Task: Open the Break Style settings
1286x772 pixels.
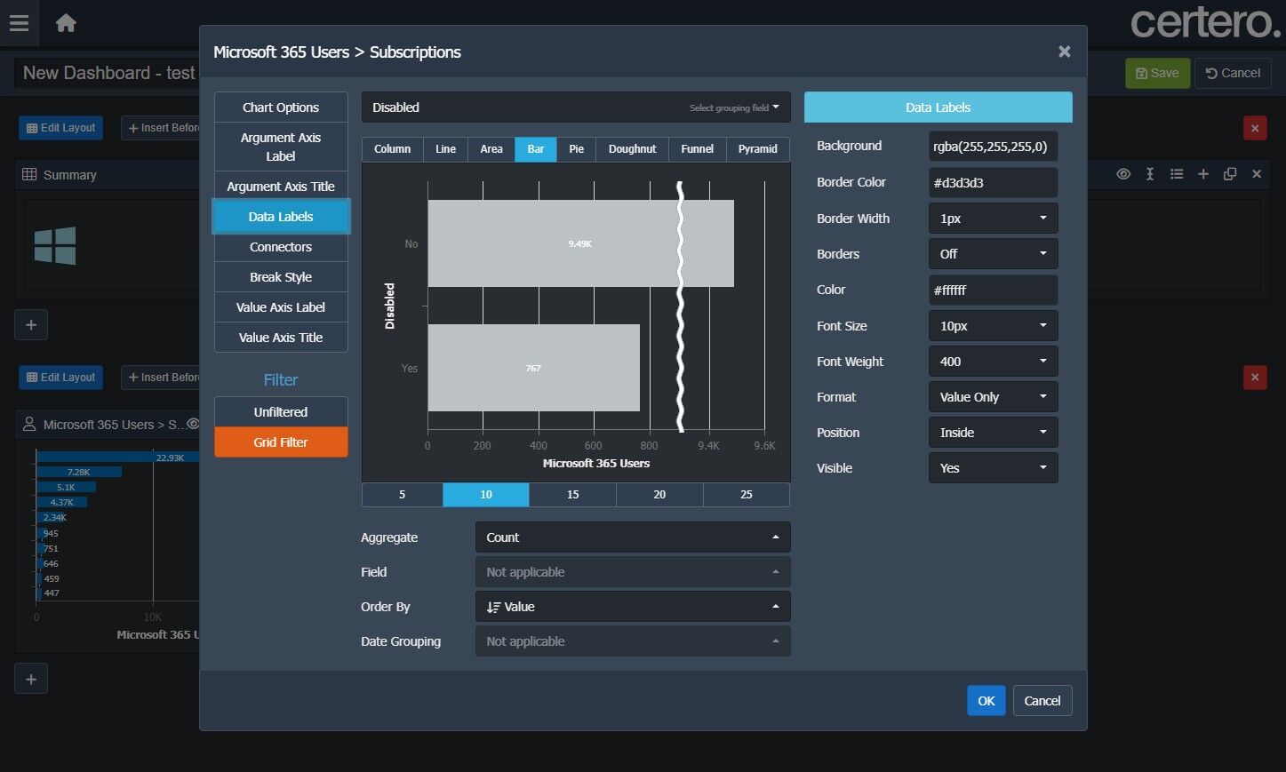Action: (281, 277)
